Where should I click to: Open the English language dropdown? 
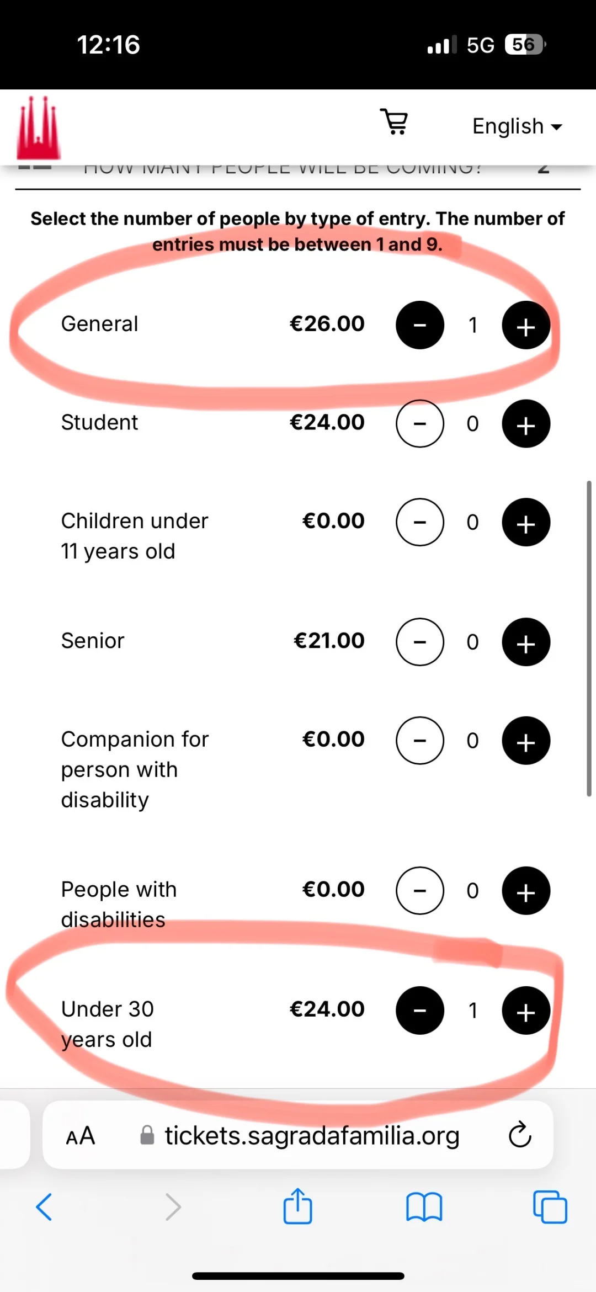pyautogui.click(x=517, y=126)
